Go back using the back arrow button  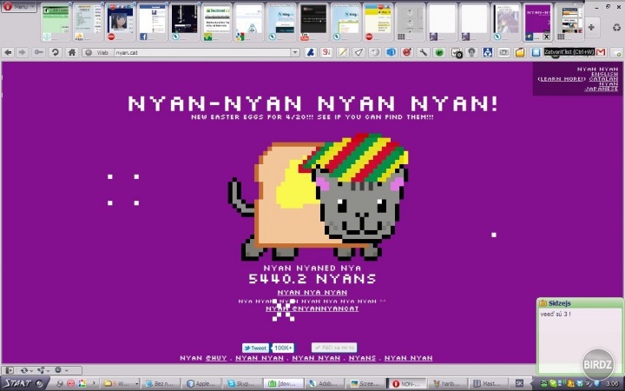[8, 52]
